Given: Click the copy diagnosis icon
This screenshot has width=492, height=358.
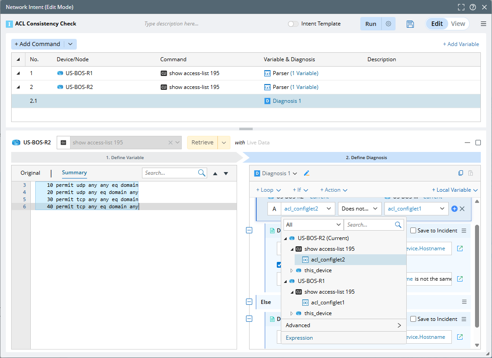Looking at the screenshot, I should coord(461,173).
